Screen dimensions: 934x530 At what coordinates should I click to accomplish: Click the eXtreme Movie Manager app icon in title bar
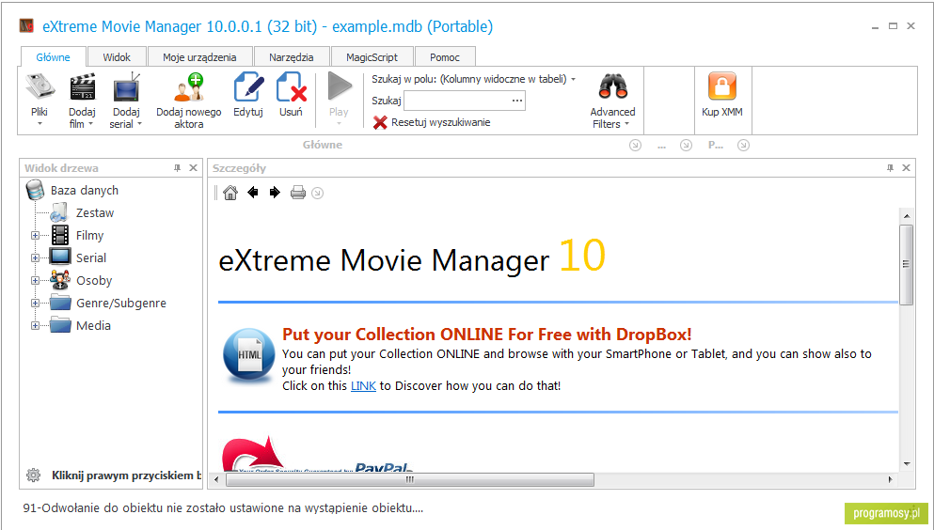[26, 25]
